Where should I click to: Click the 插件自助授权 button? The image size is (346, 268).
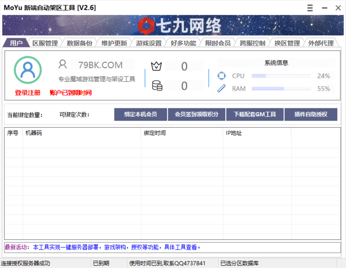(x=311, y=114)
